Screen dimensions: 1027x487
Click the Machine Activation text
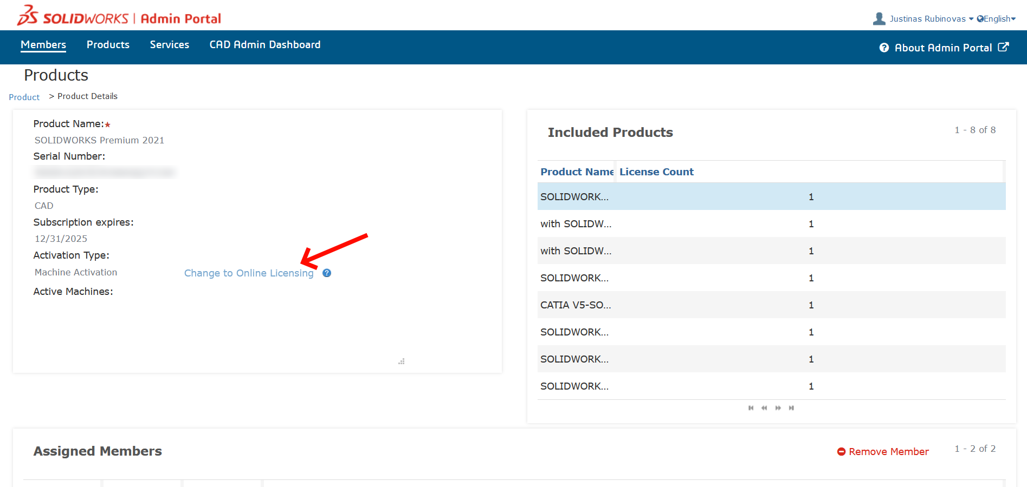pyautogui.click(x=76, y=272)
